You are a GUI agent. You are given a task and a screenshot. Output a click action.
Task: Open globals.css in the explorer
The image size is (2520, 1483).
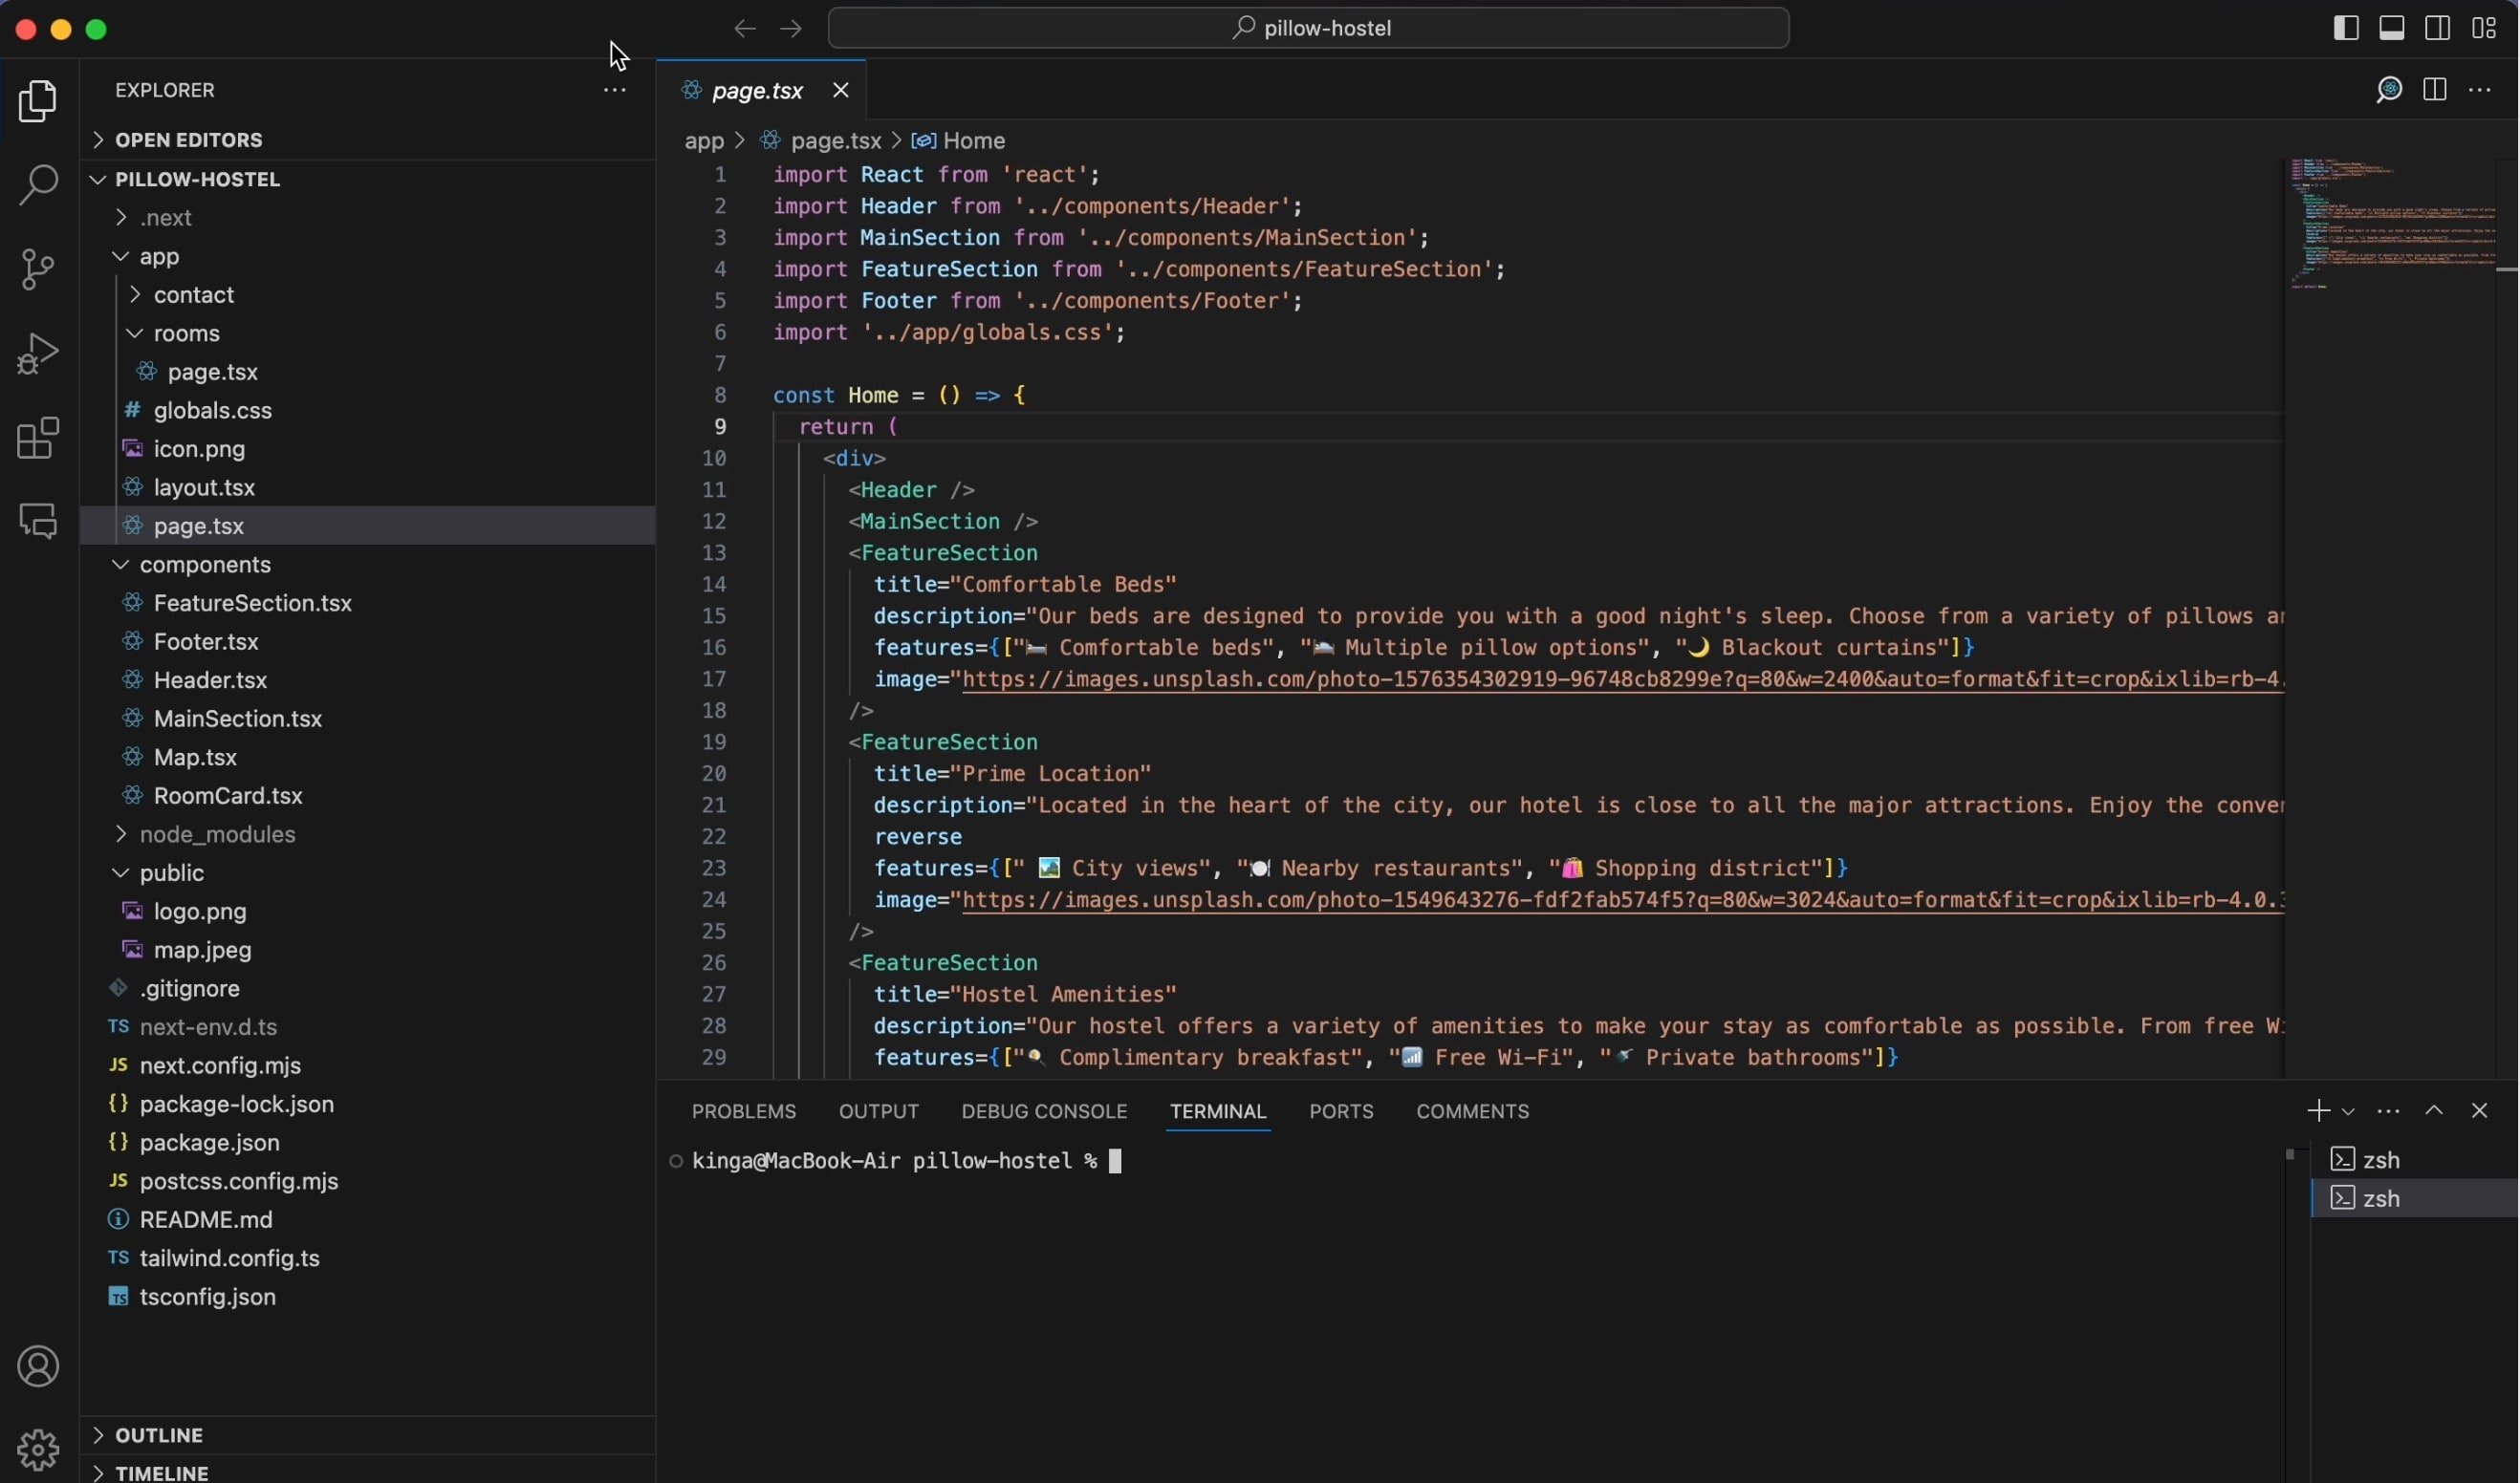pos(367,411)
